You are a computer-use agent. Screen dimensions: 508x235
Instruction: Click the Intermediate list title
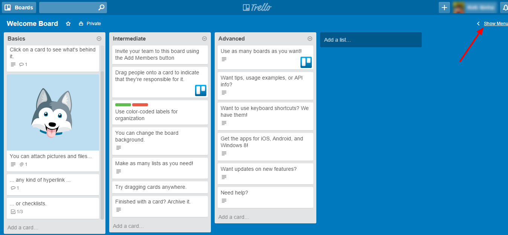coord(129,39)
